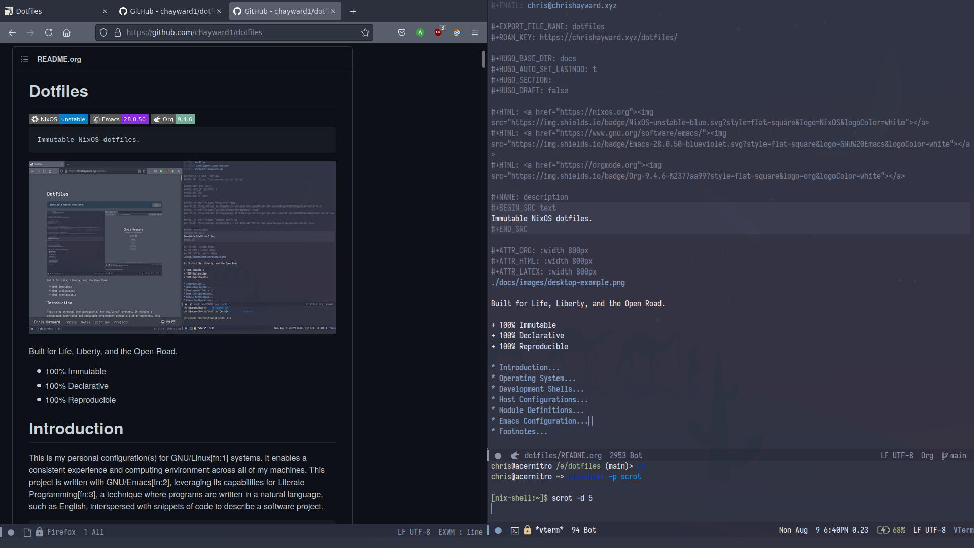Switch to the Dotfiles tab

(x=56, y=11)
